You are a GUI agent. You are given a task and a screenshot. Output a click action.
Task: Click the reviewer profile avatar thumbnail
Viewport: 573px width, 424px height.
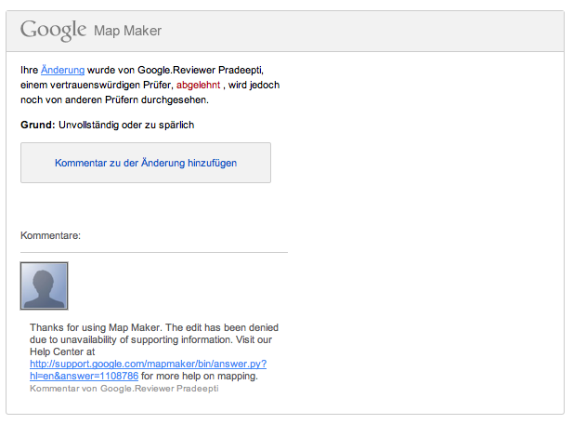(x=45, y=285)
